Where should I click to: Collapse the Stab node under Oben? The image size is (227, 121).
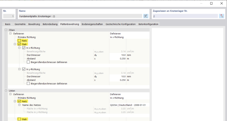(x=15, y=44)
